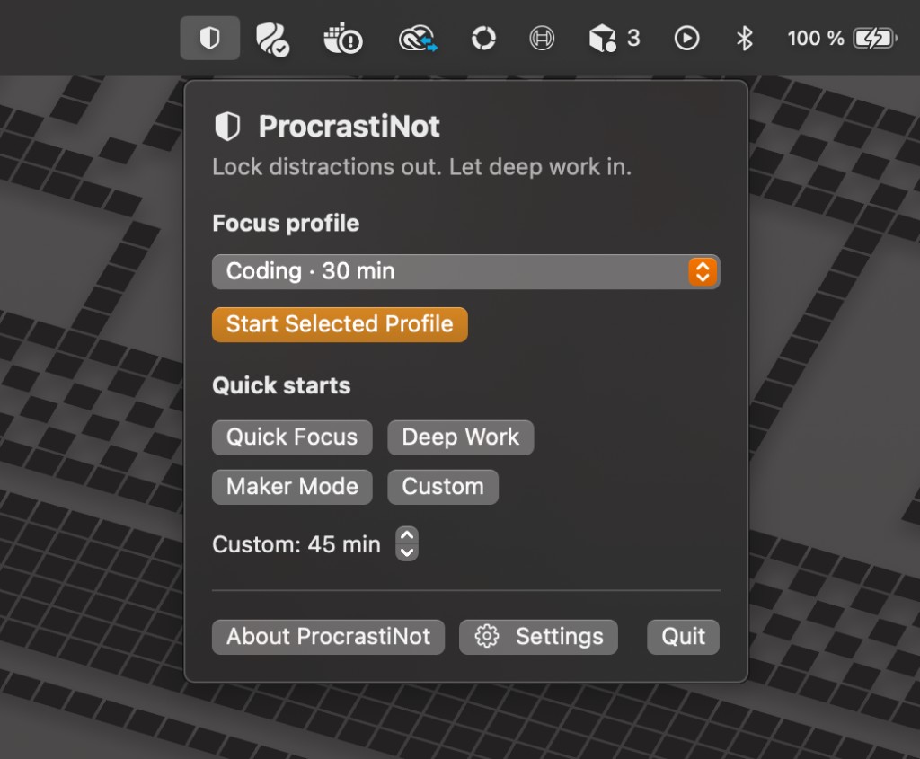Start a Quick Focus session

[292, 437]
